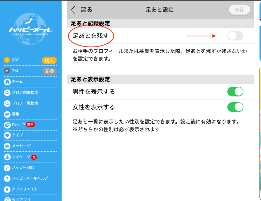The height and width of the screenshot is (201, 261).
Task: Click the 7M balance text
Action: click(x=15, y=71)
